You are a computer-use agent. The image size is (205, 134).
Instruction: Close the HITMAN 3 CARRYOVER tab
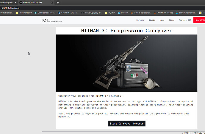(52, 2)
